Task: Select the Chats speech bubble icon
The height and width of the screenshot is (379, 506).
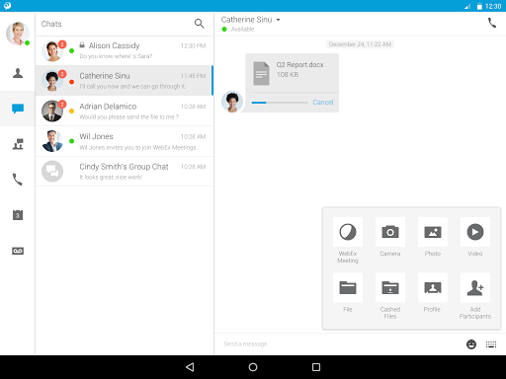Action: (18, 109)
